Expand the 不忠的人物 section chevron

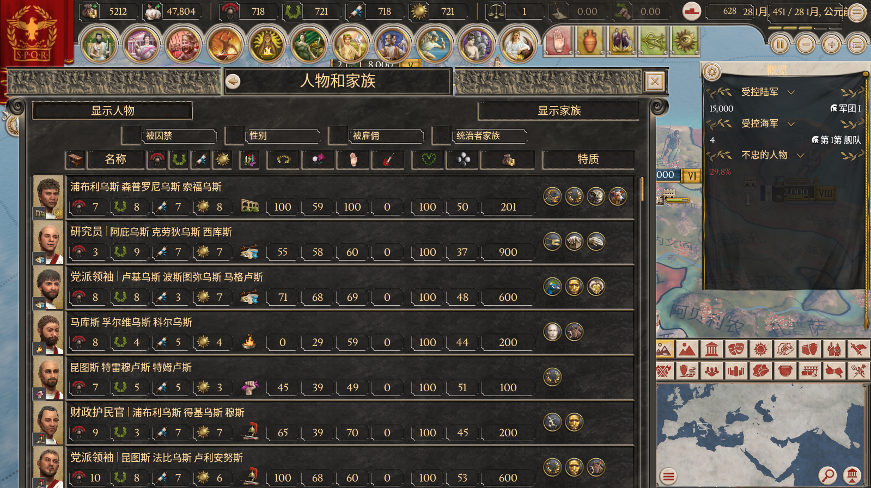pyautogui.click(x=801, y=156)
